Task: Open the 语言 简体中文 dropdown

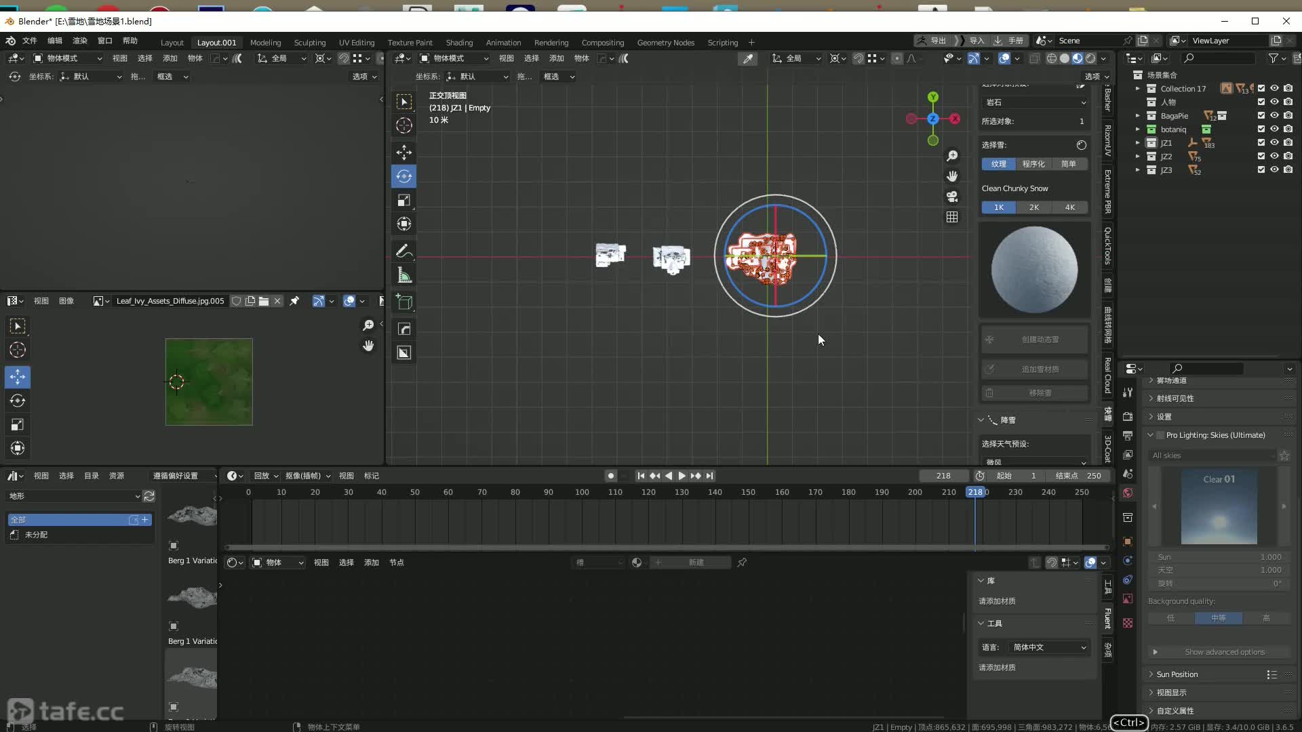Action: tap(1050, 647)
